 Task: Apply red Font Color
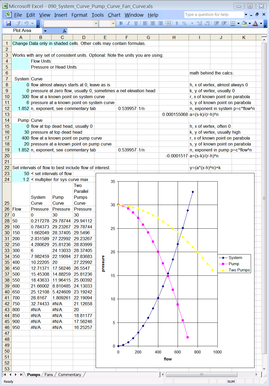coord(255,23)
